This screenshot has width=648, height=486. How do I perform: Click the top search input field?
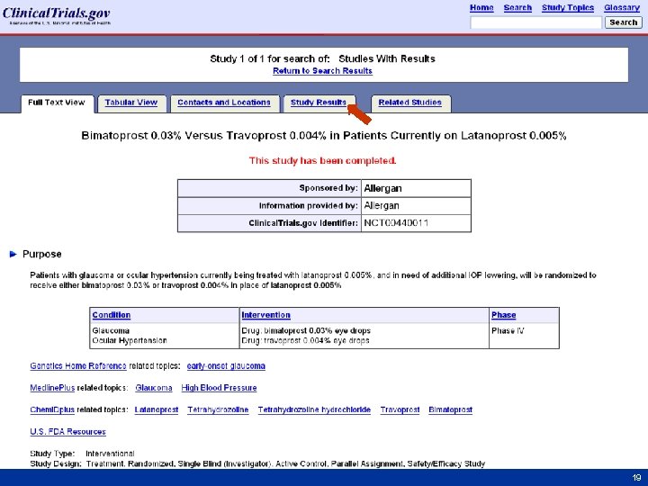click(535, 22)
